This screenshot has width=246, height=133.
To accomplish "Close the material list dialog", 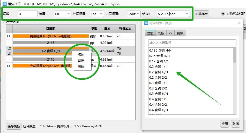I will 239,23.
